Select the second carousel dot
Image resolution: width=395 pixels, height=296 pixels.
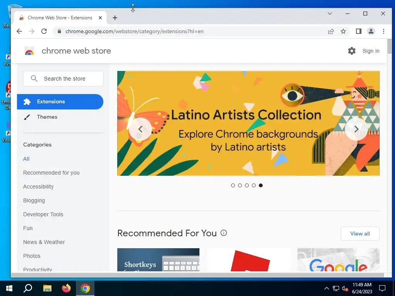tap(240, 185)
